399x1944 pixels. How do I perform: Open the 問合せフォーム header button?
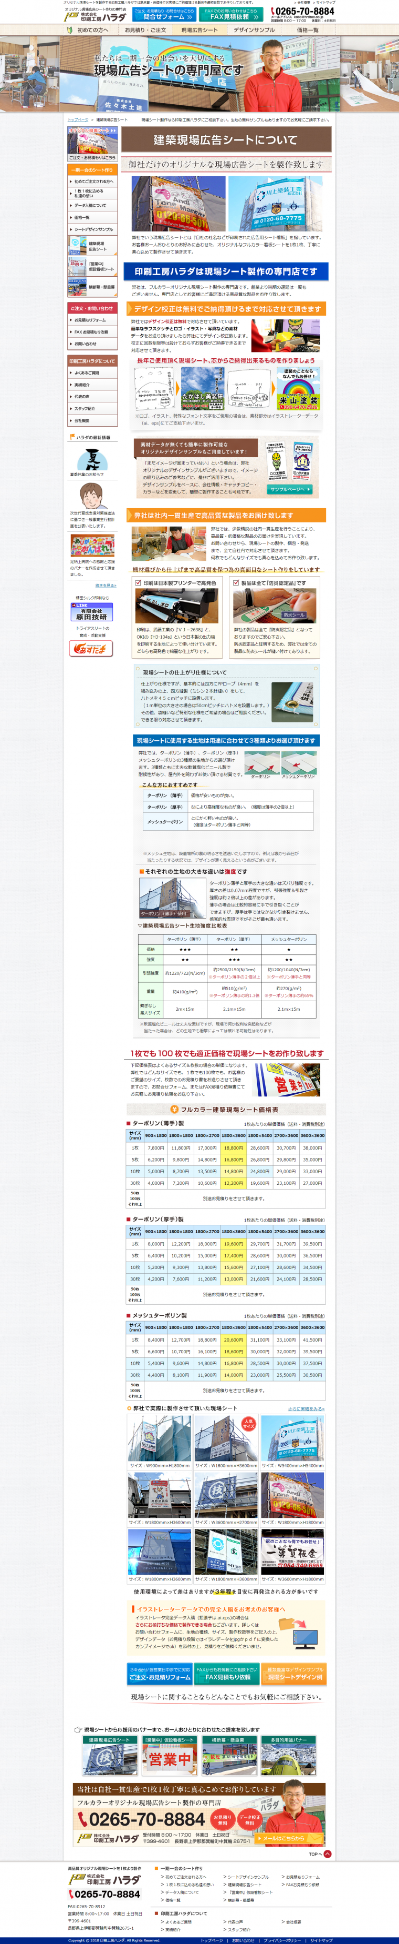tap(163, 14)
